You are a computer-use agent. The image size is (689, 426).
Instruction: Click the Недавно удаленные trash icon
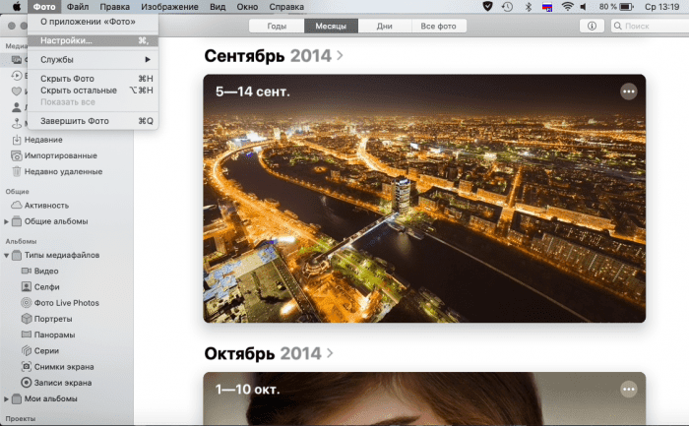[17, 171]
